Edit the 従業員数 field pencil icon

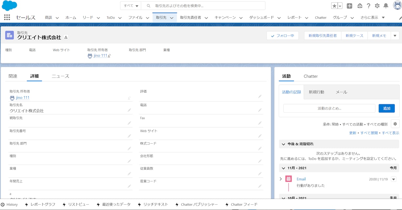[260, 174]
